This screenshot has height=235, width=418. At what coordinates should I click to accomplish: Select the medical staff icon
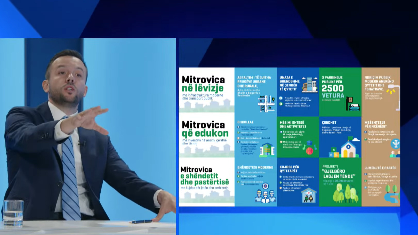265,195
